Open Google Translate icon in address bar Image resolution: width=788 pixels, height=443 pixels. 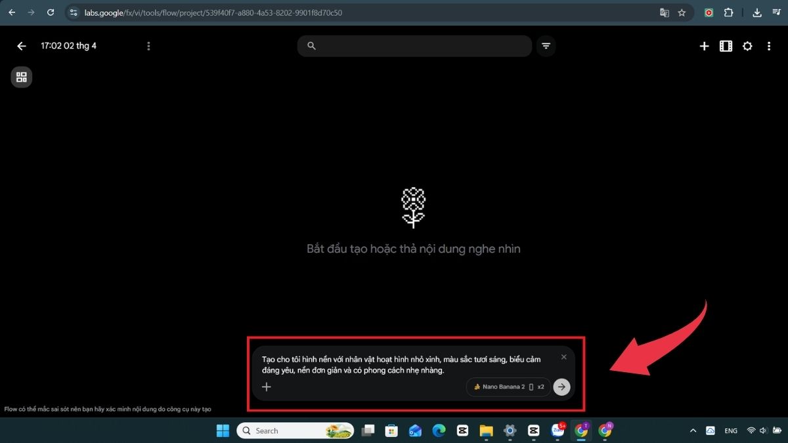coord(664,12)
